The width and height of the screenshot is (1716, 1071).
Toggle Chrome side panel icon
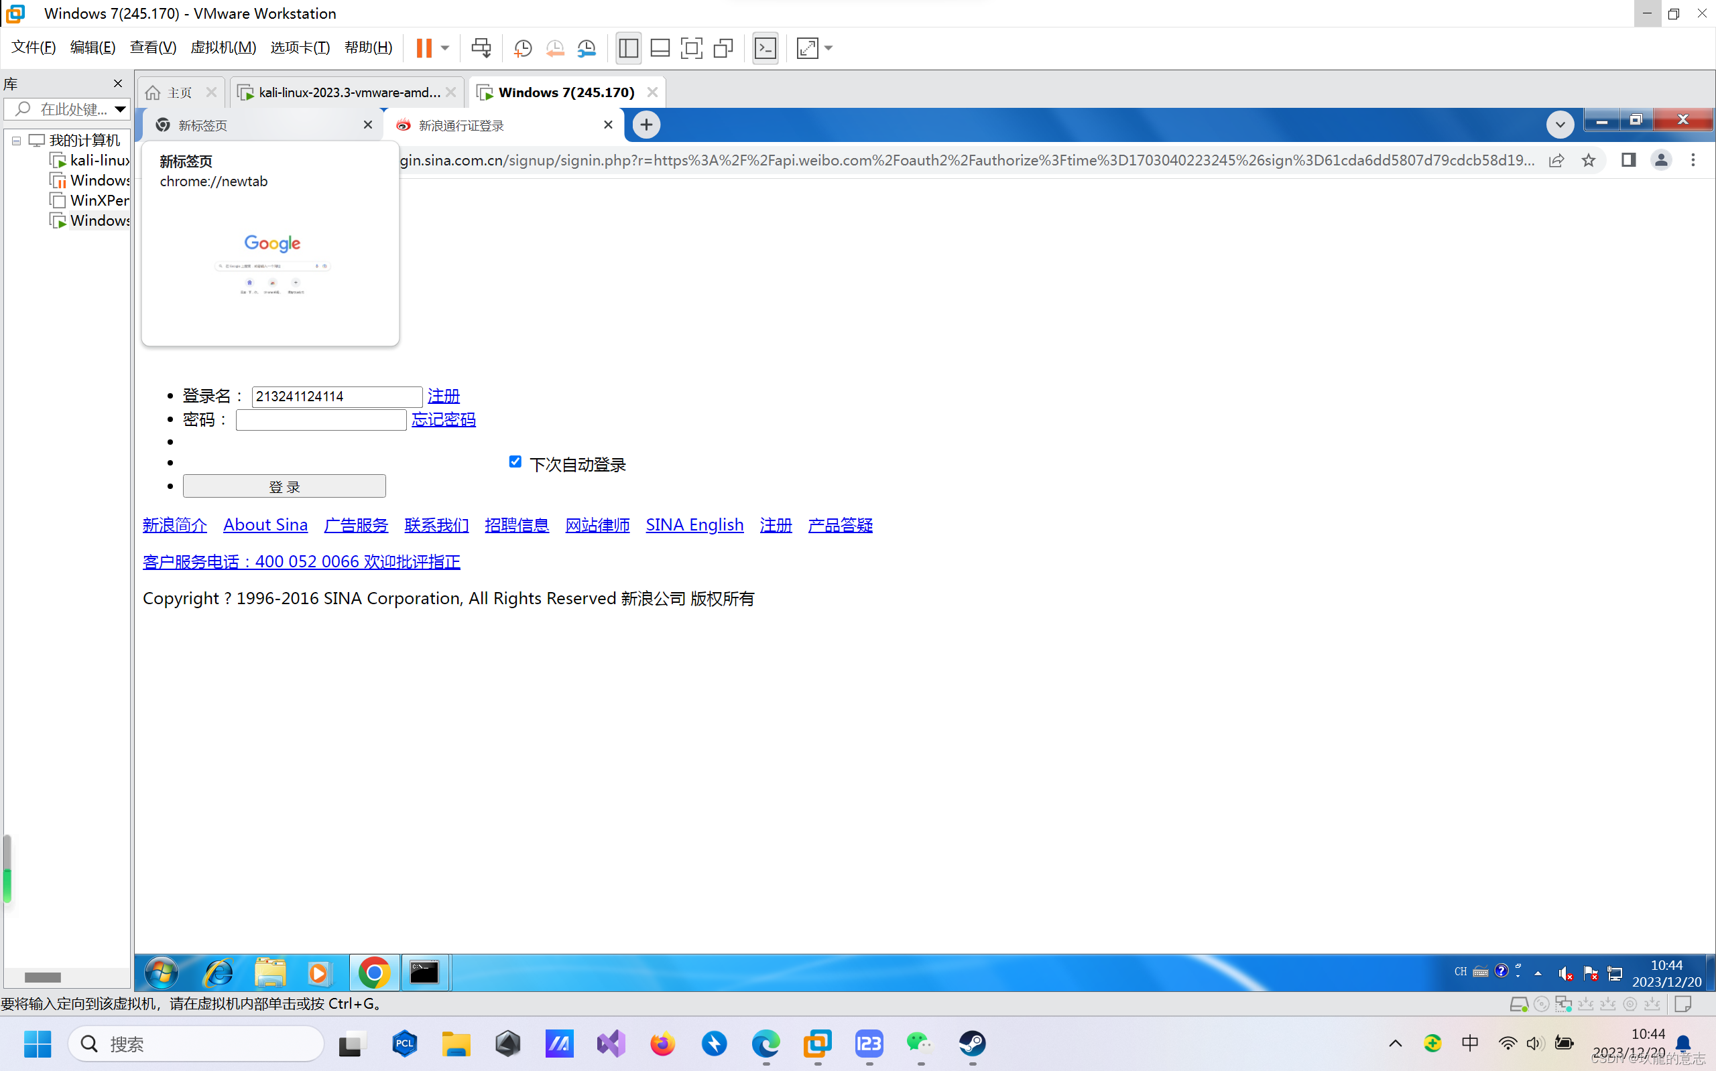tap(1628, 161)
